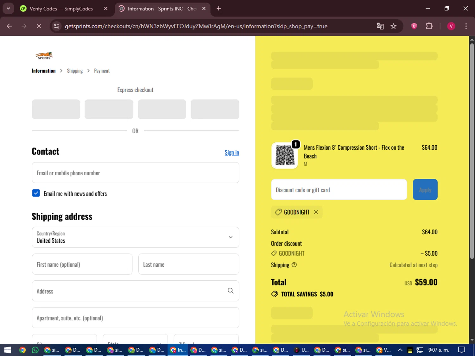Go back to the previous page
475x356 pixels.
[9, 26]
